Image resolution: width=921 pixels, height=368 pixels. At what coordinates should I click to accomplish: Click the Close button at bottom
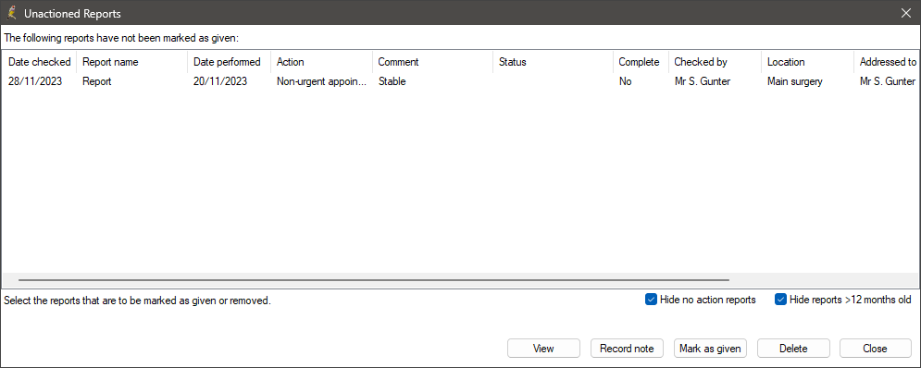pos(875,348)
